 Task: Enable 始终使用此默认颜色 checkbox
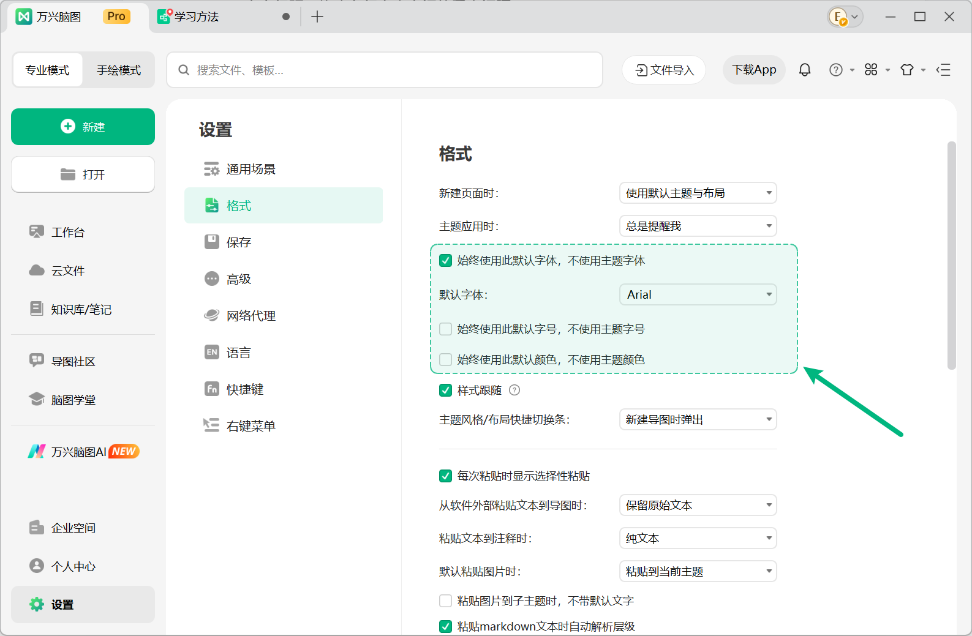[x=446, y=360]
